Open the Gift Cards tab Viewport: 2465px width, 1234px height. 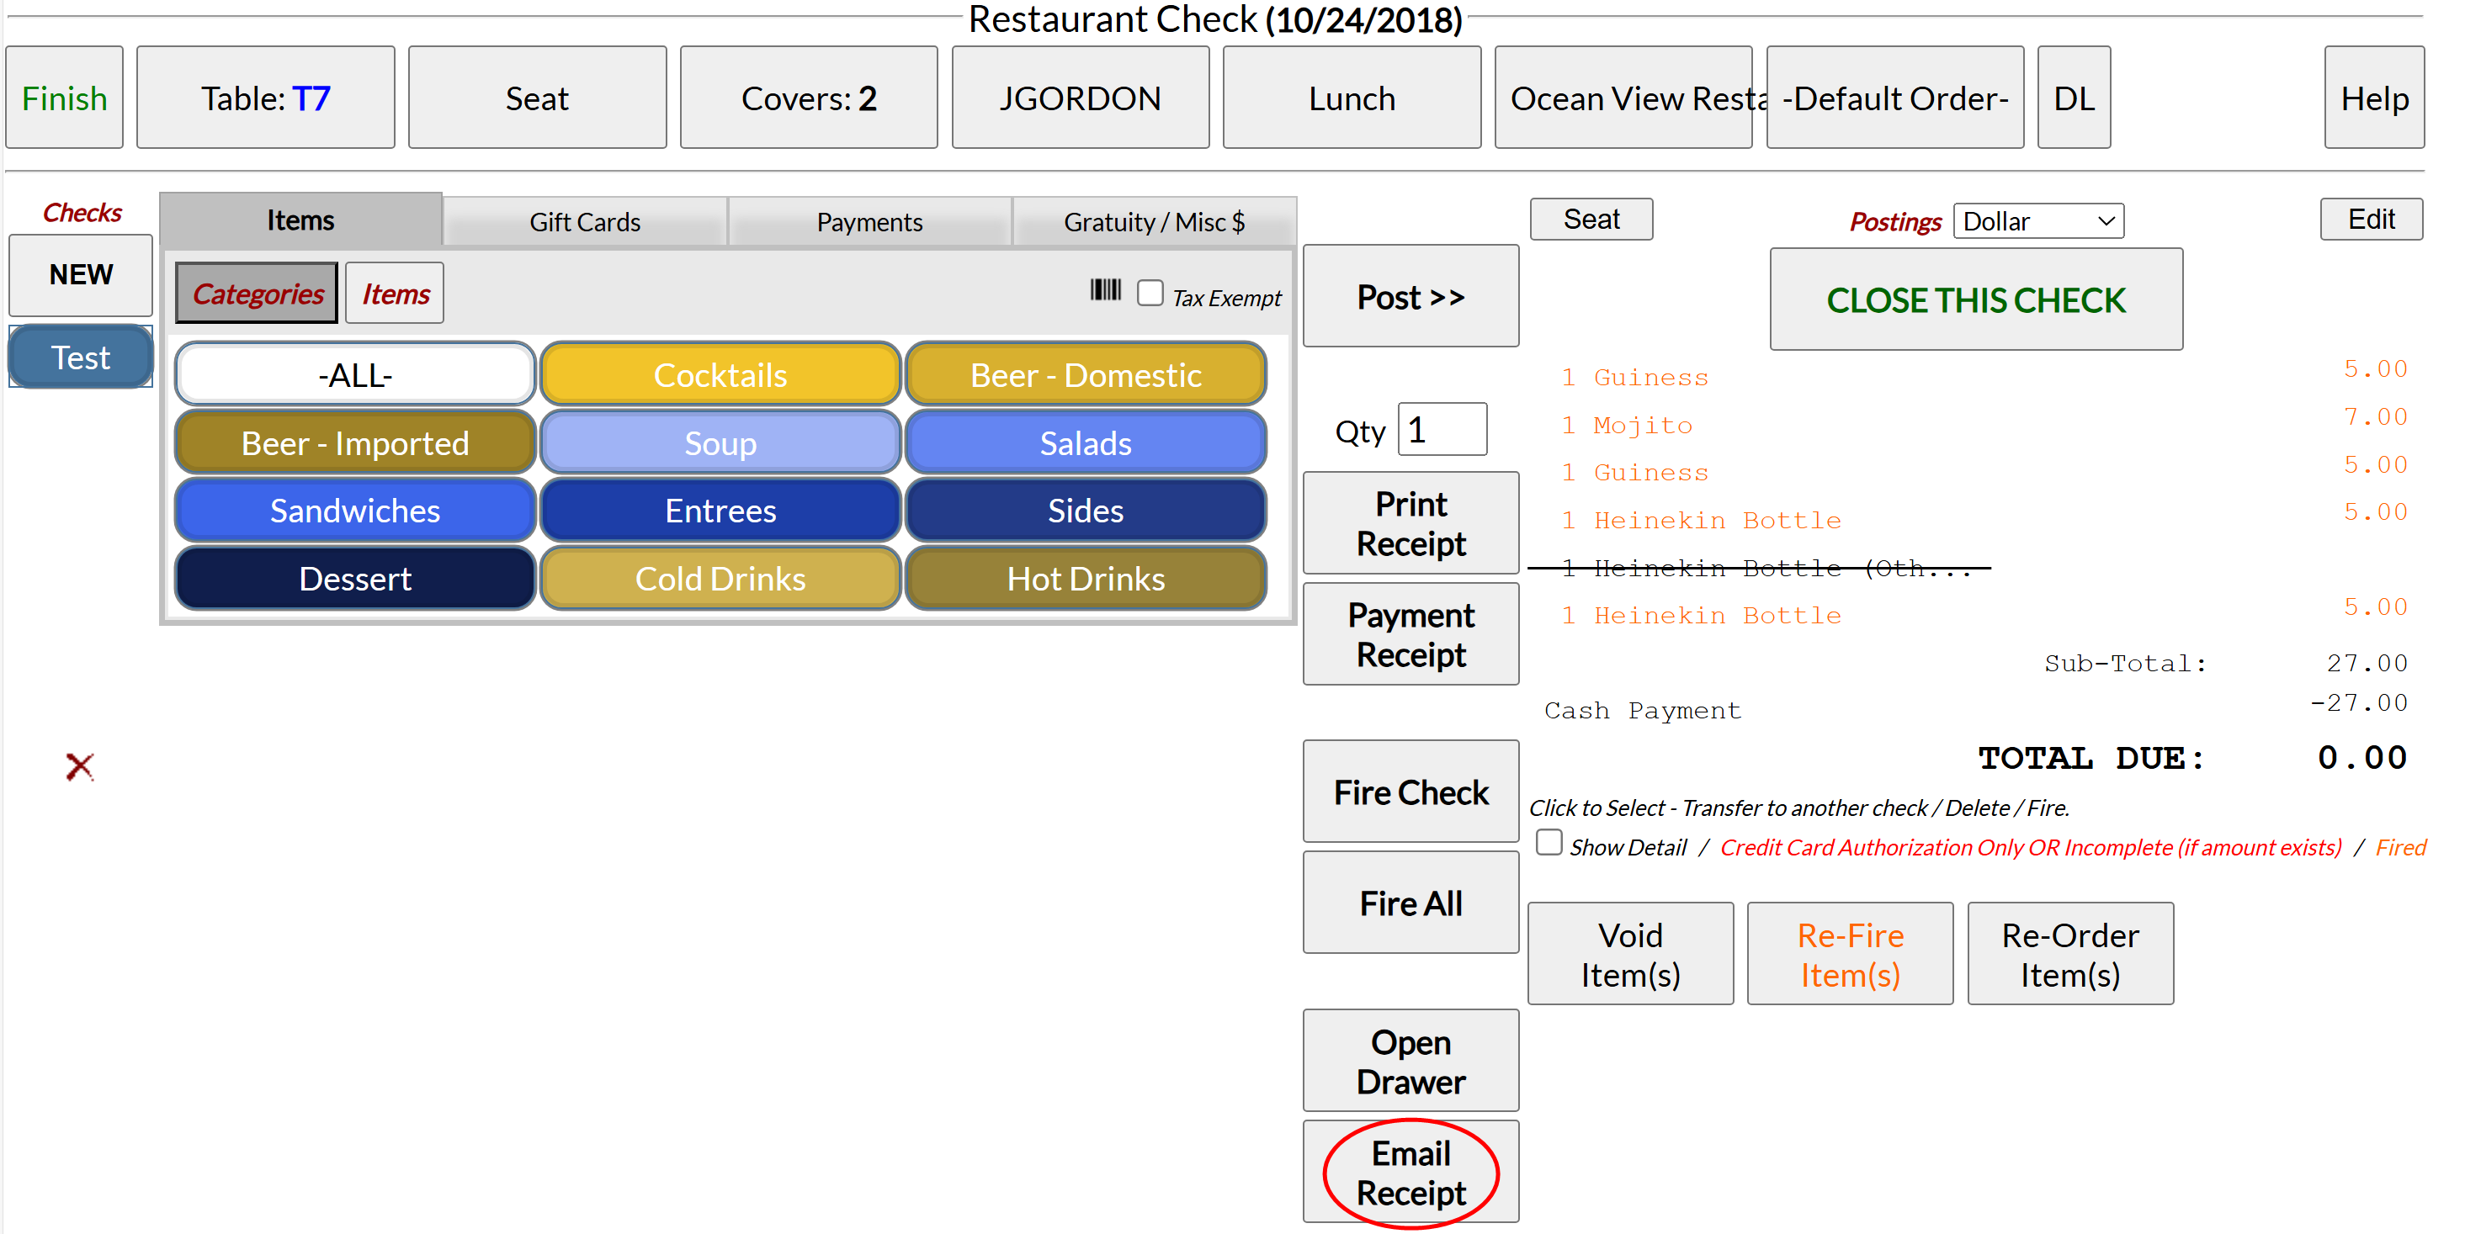(585, 222)
